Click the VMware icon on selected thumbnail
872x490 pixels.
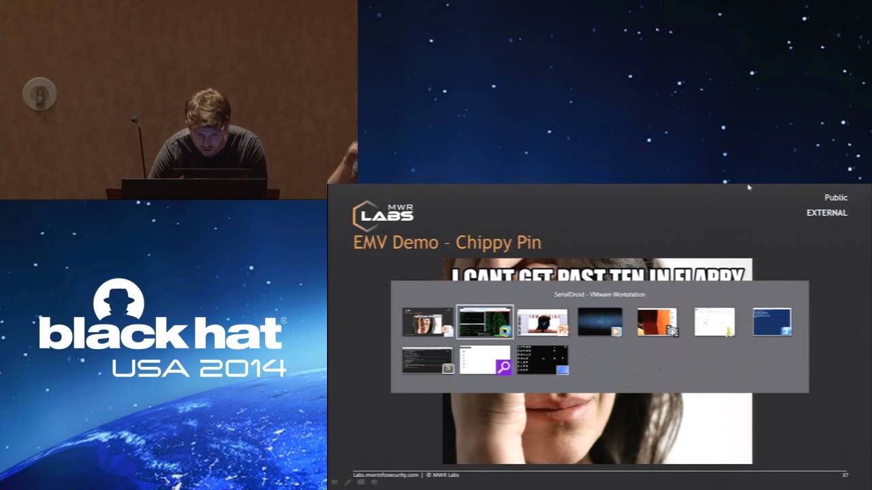(x=505, y=331)
